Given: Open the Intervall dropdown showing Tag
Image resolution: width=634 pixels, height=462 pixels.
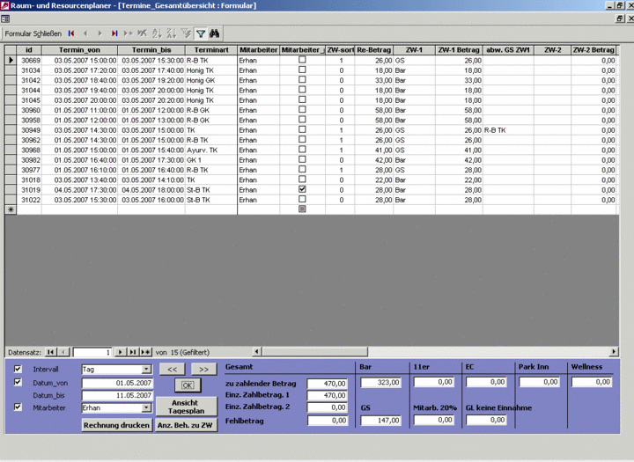Looking at the screenshot, I should click(x=147, y=370).
